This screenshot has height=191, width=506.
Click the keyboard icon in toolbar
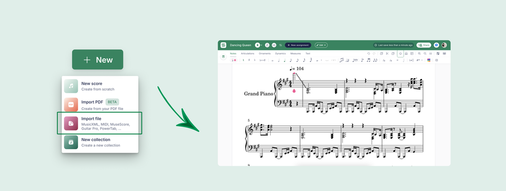pos(444,54)
